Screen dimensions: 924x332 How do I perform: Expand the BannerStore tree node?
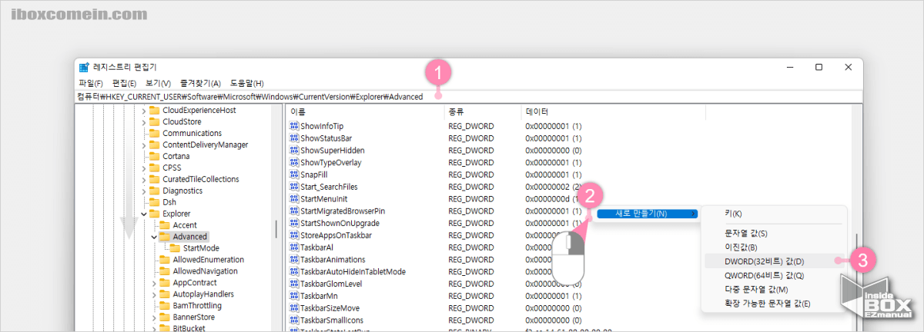[x=153, y=317]
